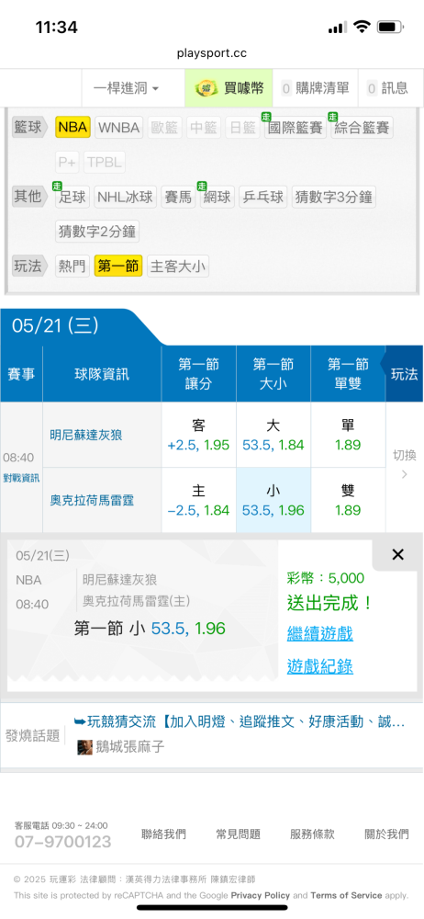Open the 遊戲紀錄 link
This screenshot has height=919, width=424.
[319, 665]
